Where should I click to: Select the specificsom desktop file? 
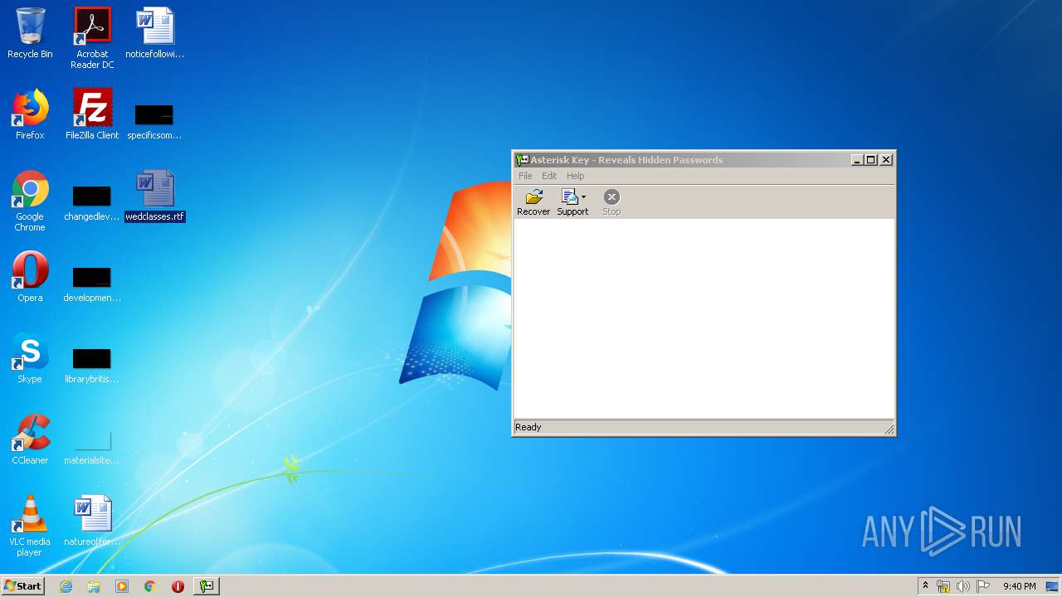pos(154,122)
